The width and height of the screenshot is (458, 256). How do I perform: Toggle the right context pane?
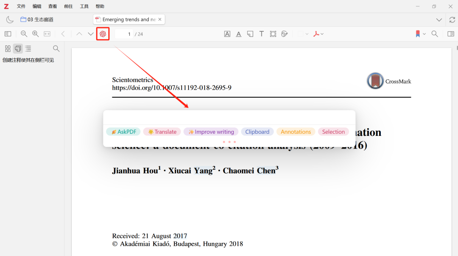click(x=451, y=34)
